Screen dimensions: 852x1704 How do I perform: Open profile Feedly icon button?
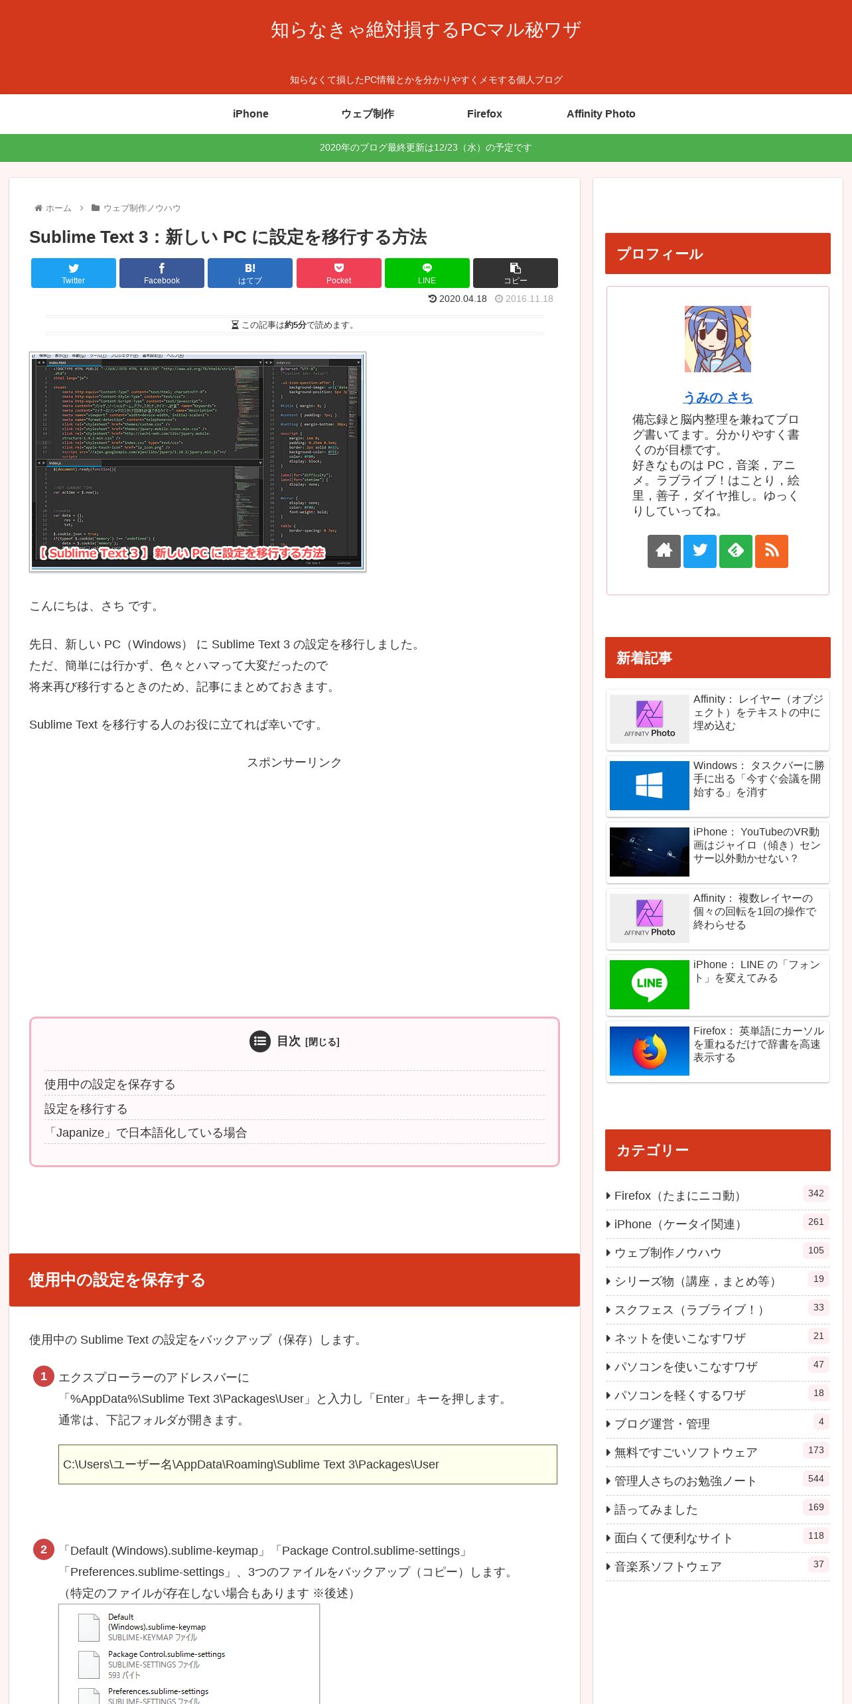[x=736, y=551]
